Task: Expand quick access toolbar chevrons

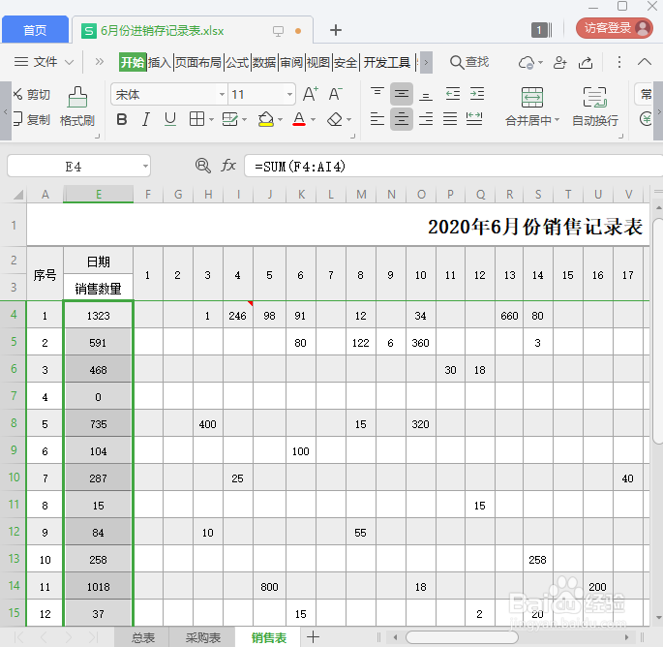Action: [100, 62]
